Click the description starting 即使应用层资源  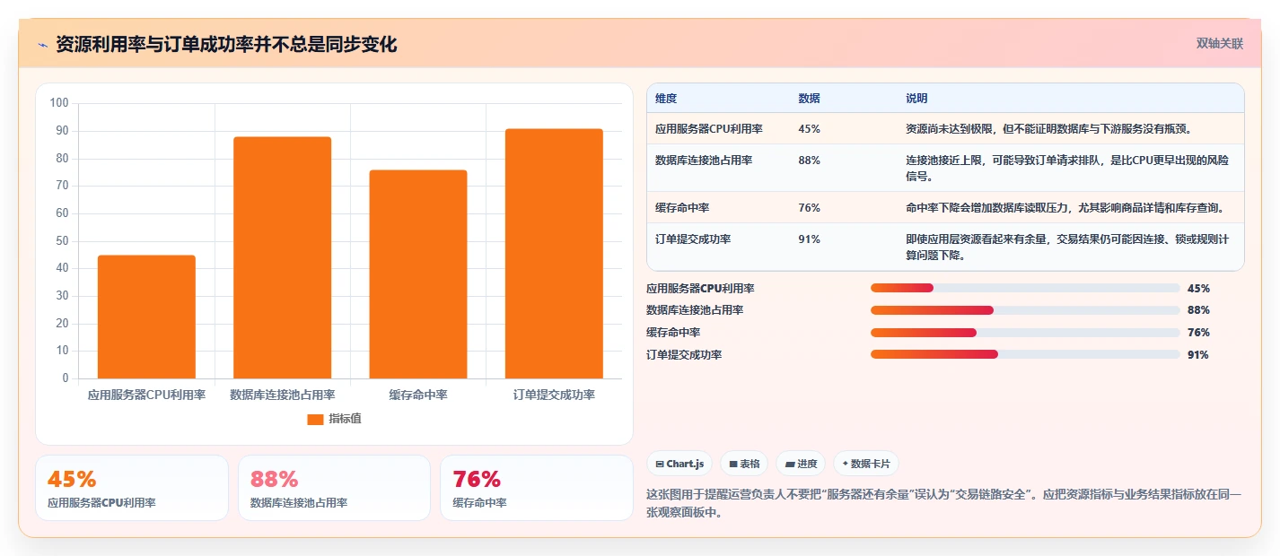pyautogui.click(x=1067, y=248)
